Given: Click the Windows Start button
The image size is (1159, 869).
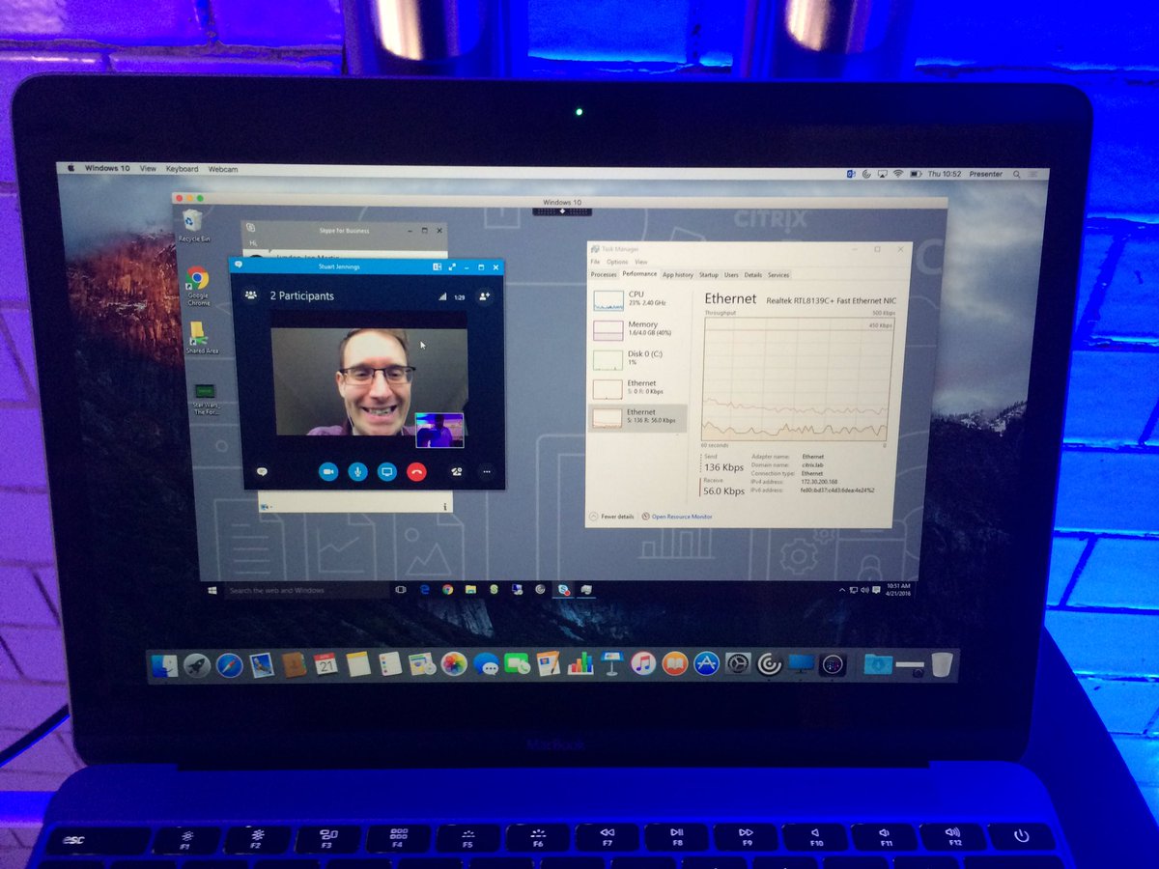Looking at the screenshot, I should (211, 588).
